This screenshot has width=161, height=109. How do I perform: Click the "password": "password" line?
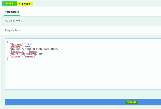tap(23, 56)
